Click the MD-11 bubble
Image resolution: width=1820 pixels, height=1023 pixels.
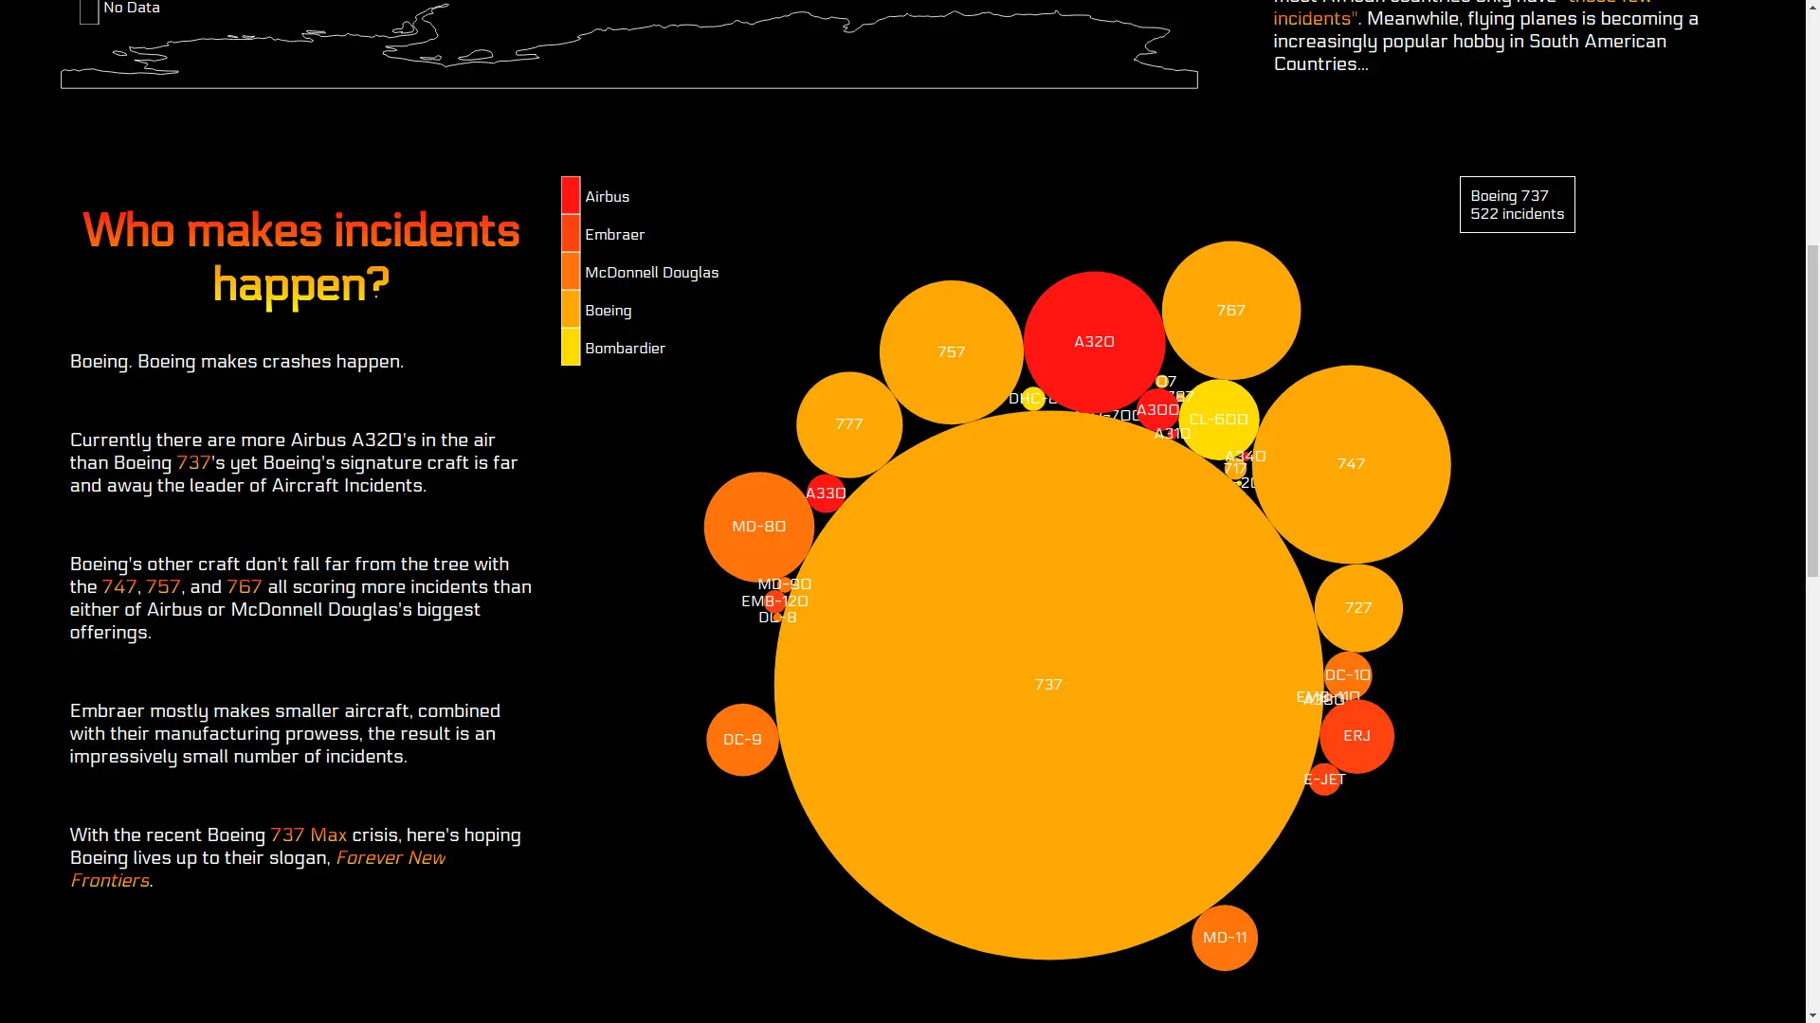click(1224, 938)
